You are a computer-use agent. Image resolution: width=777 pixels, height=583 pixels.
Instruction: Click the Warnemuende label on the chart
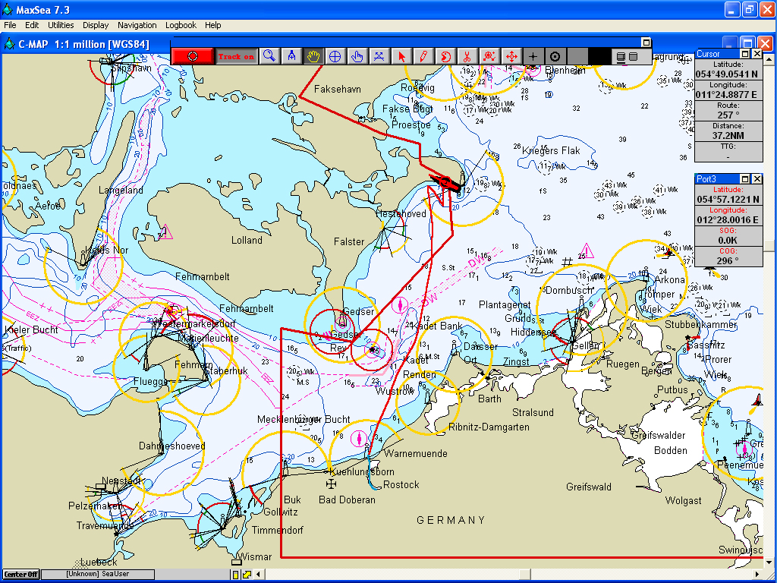[415, 453]
